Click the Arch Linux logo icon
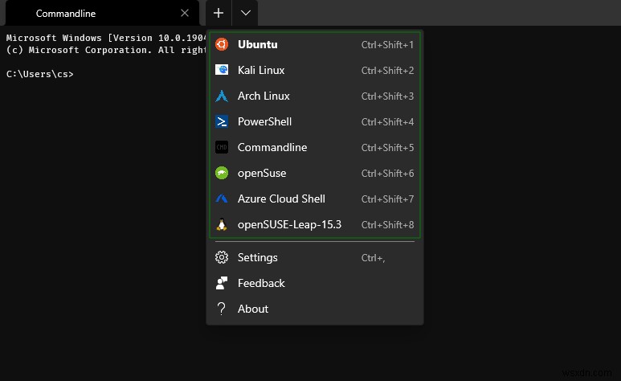The image size is (621, 381). point(222,96)
